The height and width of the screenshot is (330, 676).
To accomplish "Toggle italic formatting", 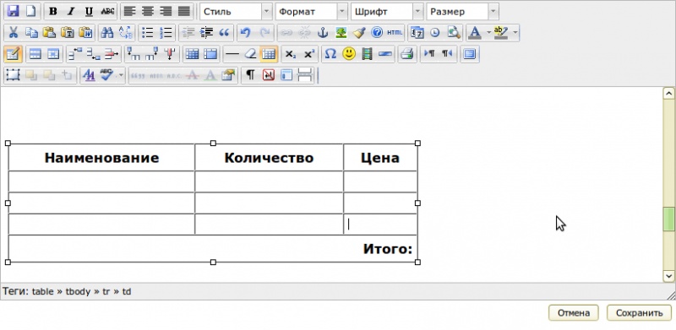I will tap(71, 11).
